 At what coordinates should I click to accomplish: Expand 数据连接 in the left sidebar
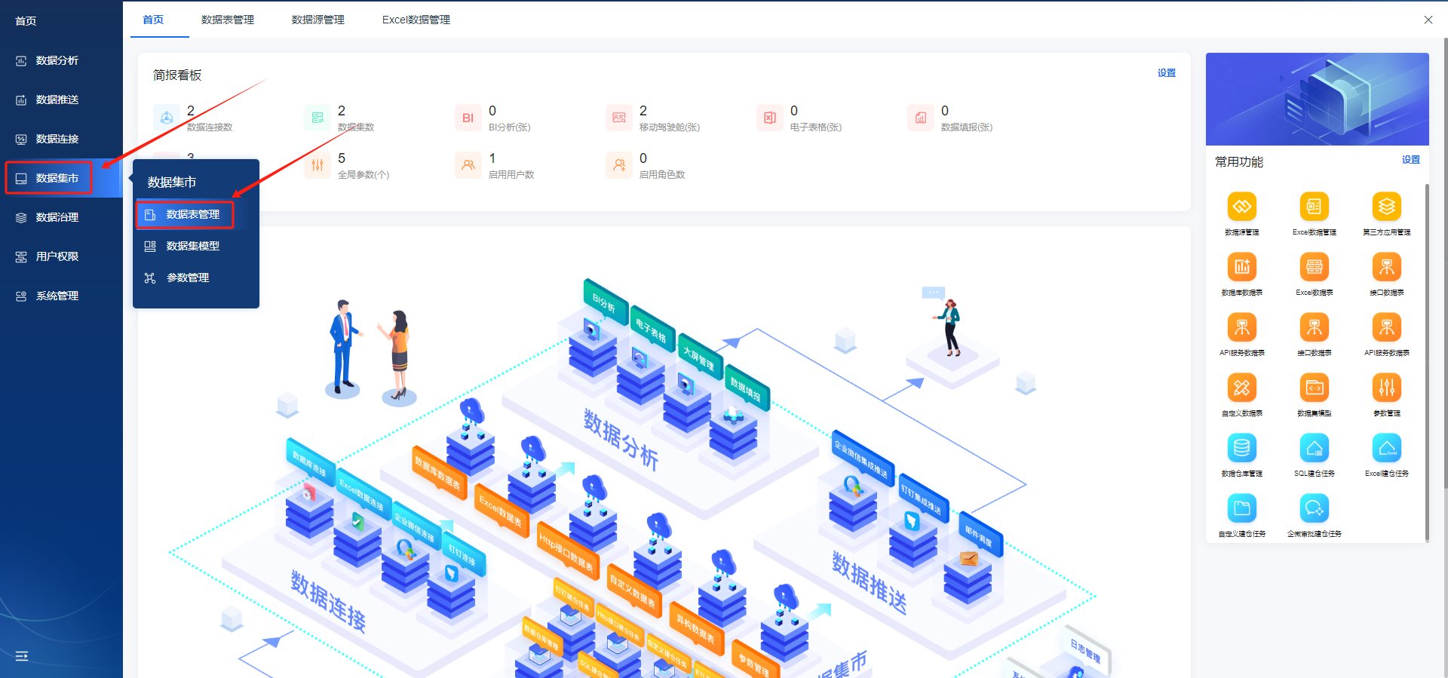[x=61, y=139]
